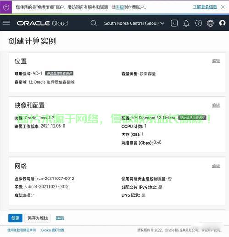The width and height of the screenshot is (229, 237).
Task: Click the 升级 upgrade link in banner
Action: coord(120,7)
